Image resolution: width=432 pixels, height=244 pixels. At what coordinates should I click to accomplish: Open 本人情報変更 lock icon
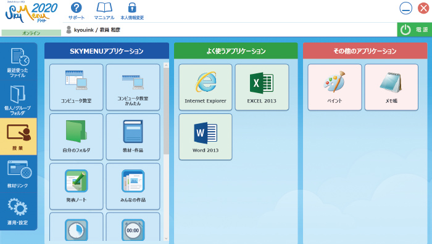(x=132, y=11)
